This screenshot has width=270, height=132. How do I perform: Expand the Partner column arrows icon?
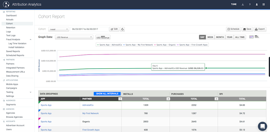(x=120, y=99)
